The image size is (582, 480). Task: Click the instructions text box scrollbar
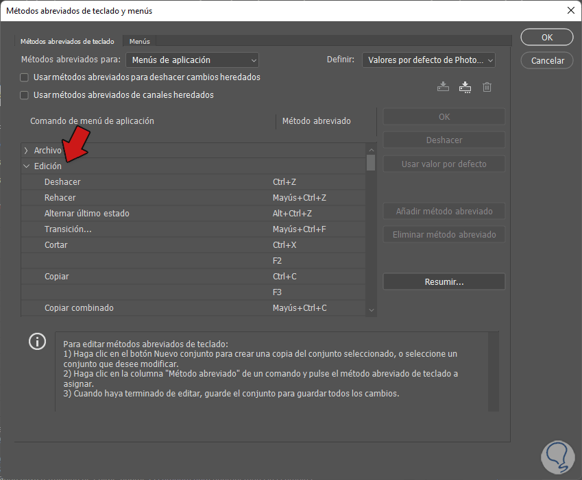click(x=494, y=371)
